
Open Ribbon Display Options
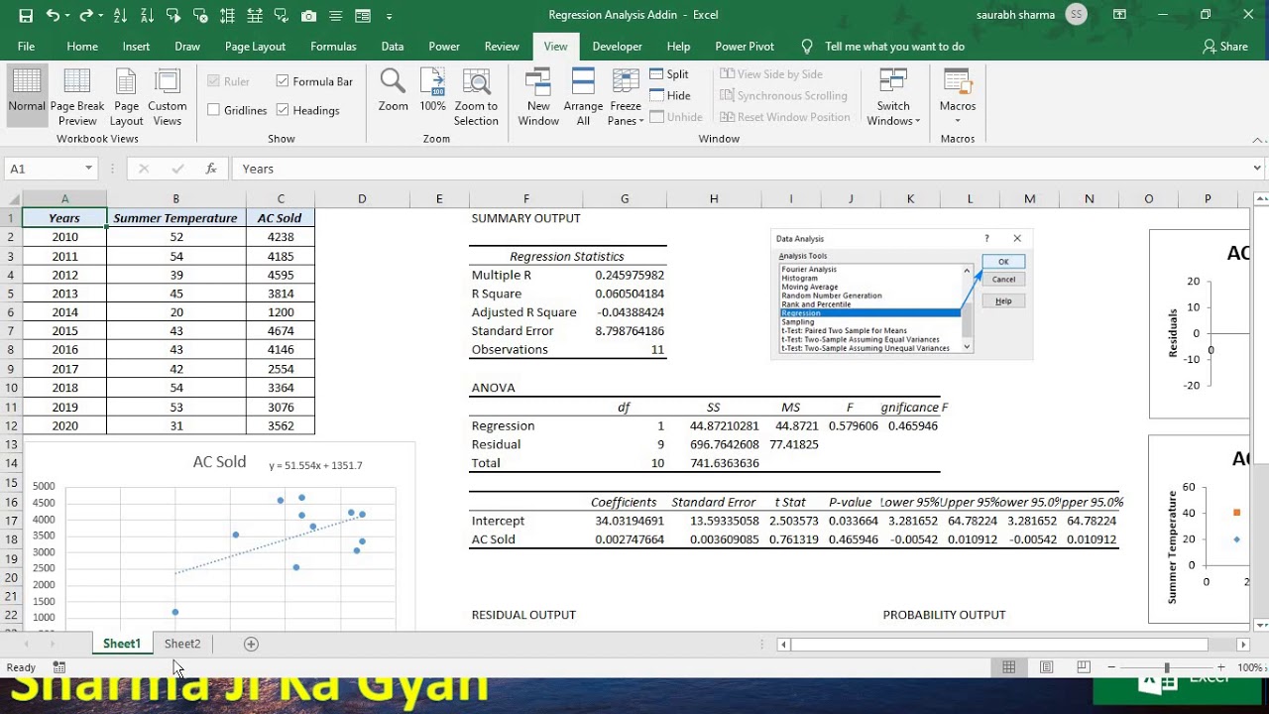pyautogui.click(x=1120, y=15)
